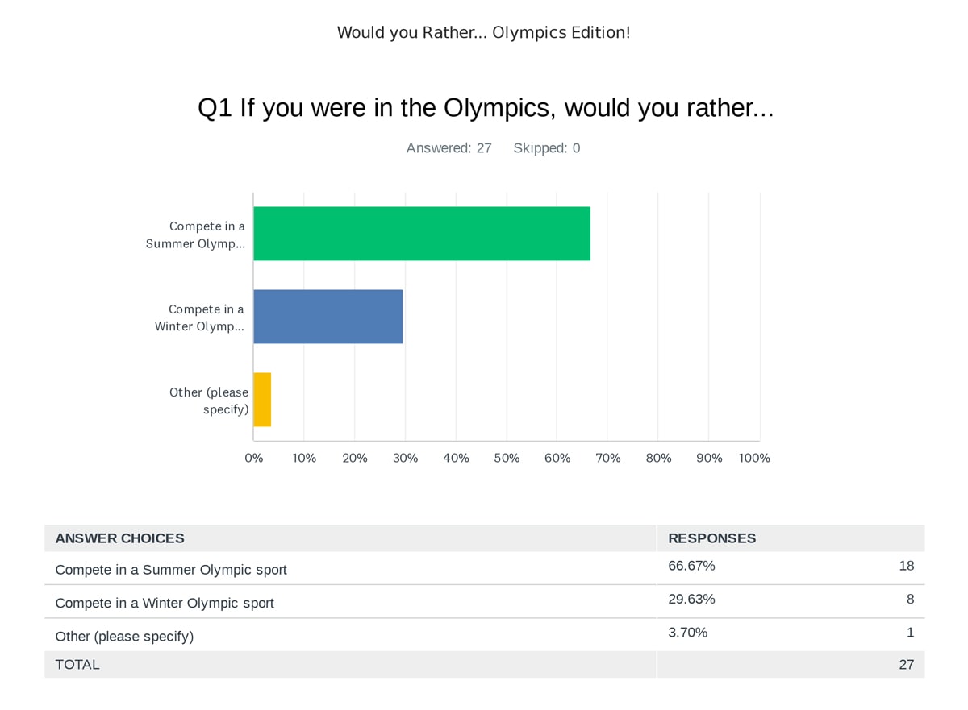Click the yellow Other bar in chart
Viewport: 968px width, 710px height.
pos(262,400)
